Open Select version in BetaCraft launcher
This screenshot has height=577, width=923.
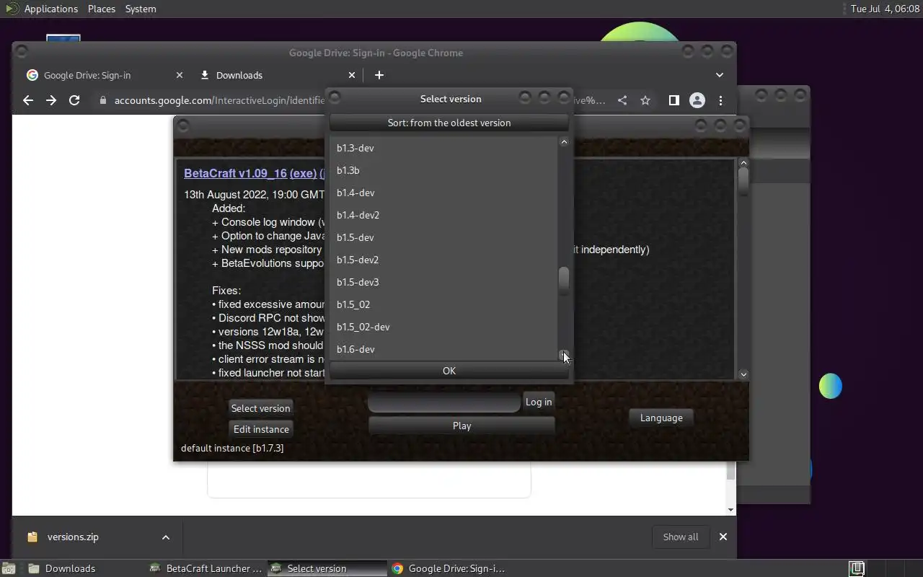click(260, 408)
